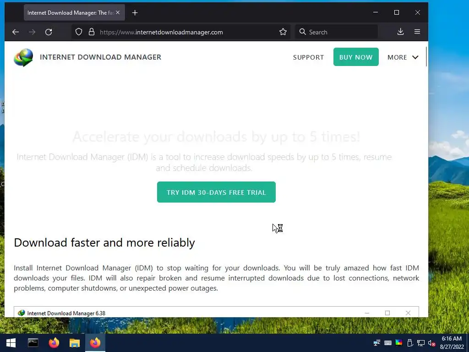The image size is (469, 352).
Task: Click the touch keyboard tray icon
Action: tap(388, 343)
